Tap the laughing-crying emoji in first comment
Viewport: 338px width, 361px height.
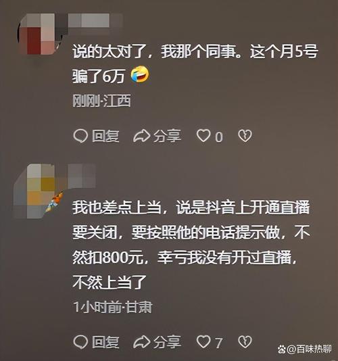pos(140,74)
